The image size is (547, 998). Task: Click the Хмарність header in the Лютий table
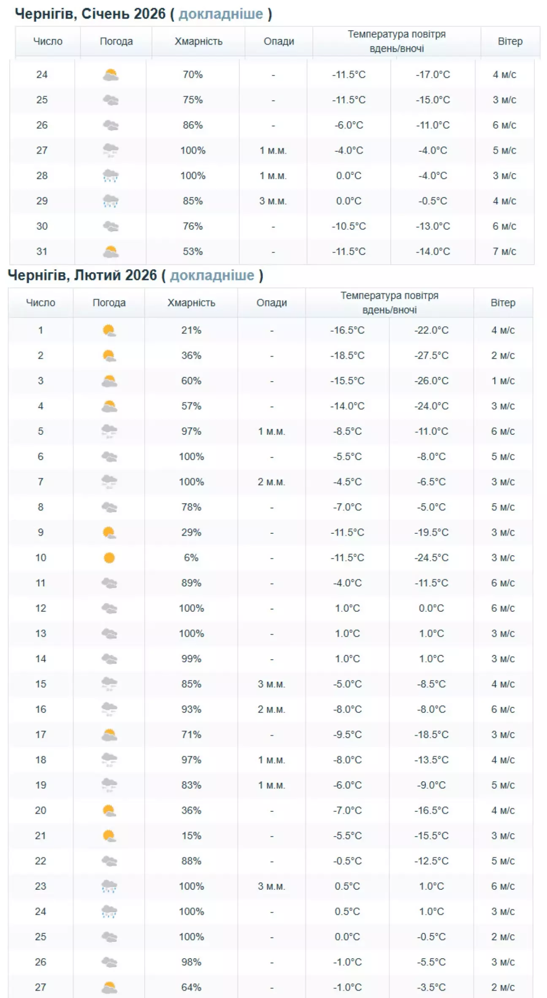pyautogui.click(x=191, y=303)
